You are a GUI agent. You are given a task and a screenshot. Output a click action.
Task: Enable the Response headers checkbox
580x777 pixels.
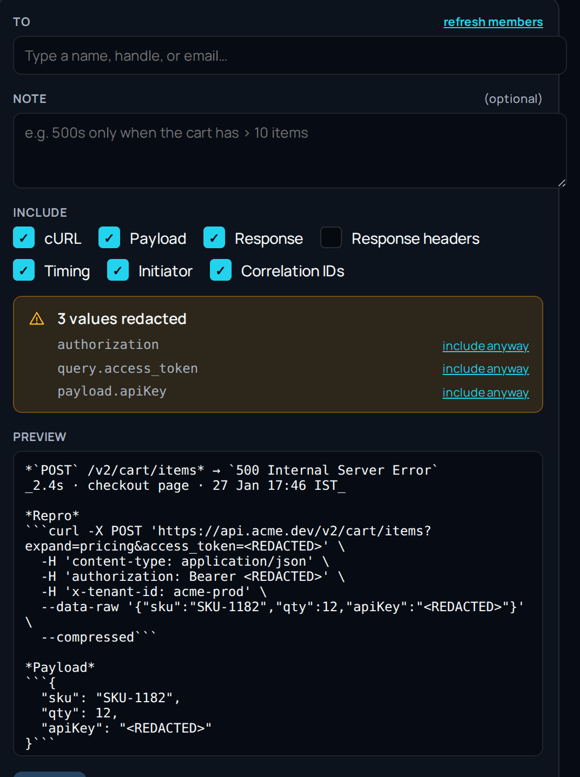[x=331, y=237]
